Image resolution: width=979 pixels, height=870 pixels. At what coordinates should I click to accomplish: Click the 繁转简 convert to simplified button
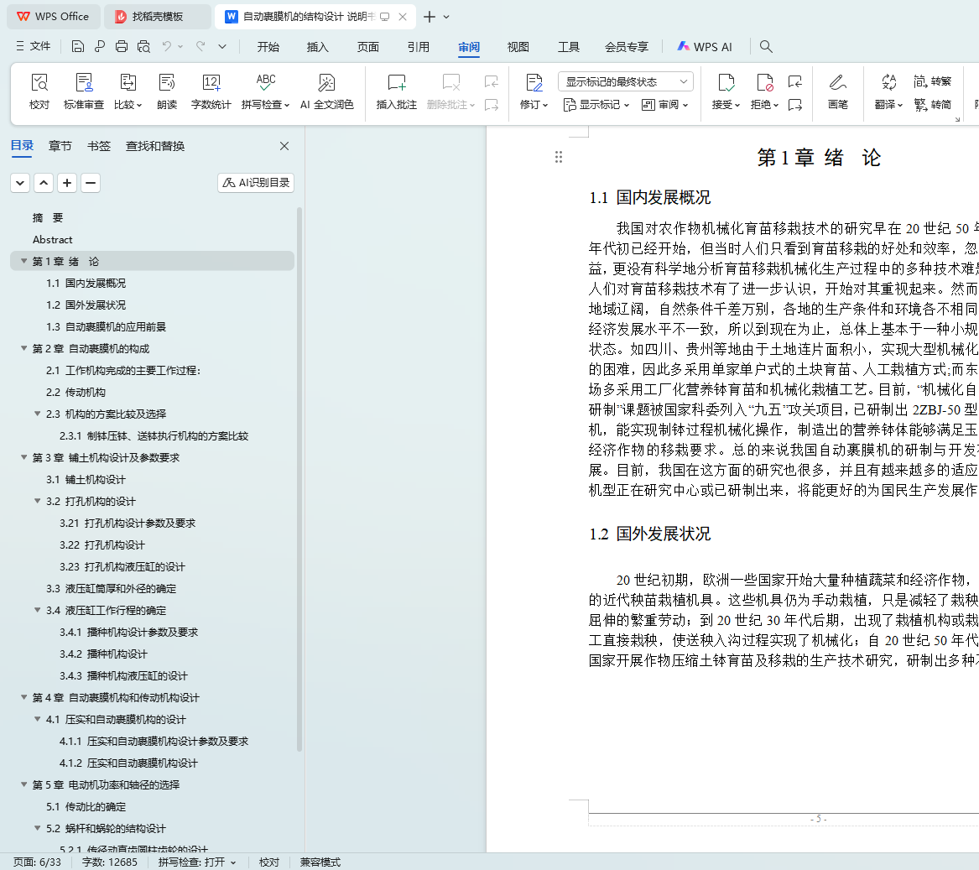click(x=932, y=104)
